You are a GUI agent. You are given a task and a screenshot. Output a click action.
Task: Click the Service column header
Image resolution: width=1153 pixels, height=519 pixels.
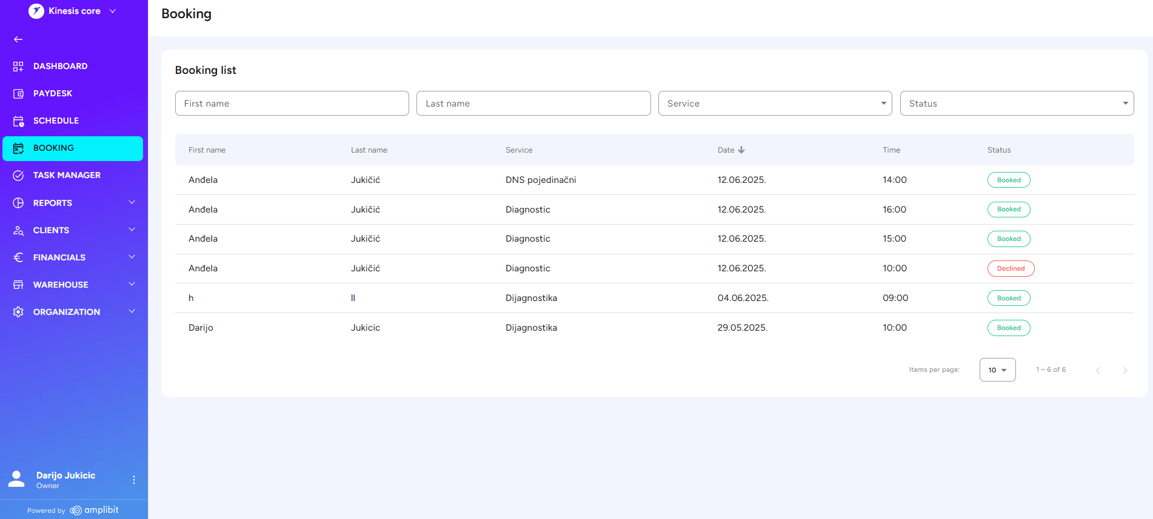(x=519, y=150)
